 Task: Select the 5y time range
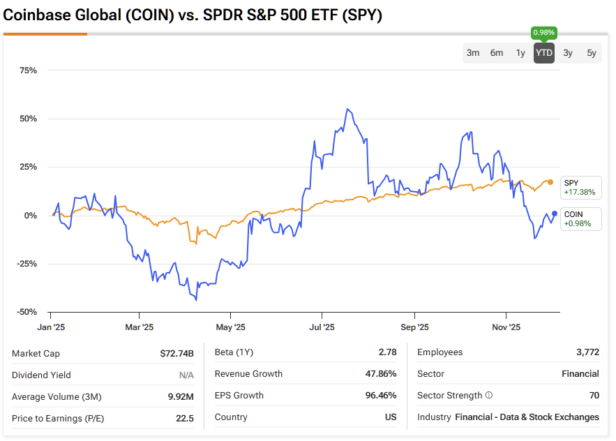[x=590, y=52]
